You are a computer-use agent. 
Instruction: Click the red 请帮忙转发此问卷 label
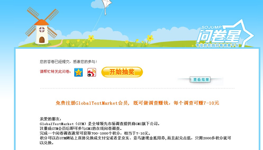[55, 72]
